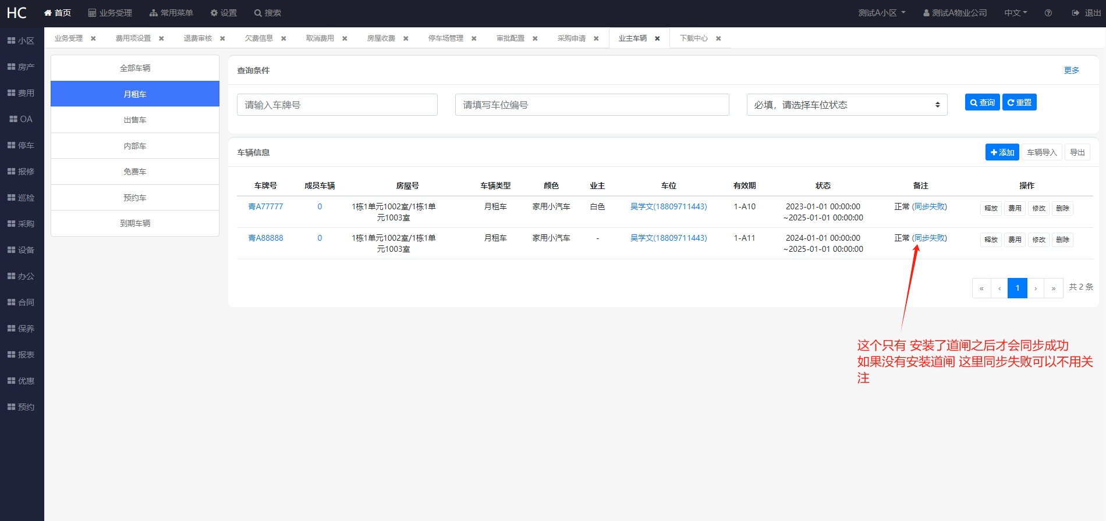
Task: Go to last page of pagination
Action: (1053, 288)
